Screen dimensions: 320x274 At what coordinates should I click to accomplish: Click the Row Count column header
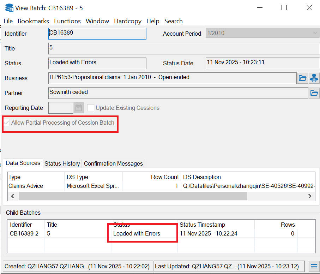pos(165,177)
